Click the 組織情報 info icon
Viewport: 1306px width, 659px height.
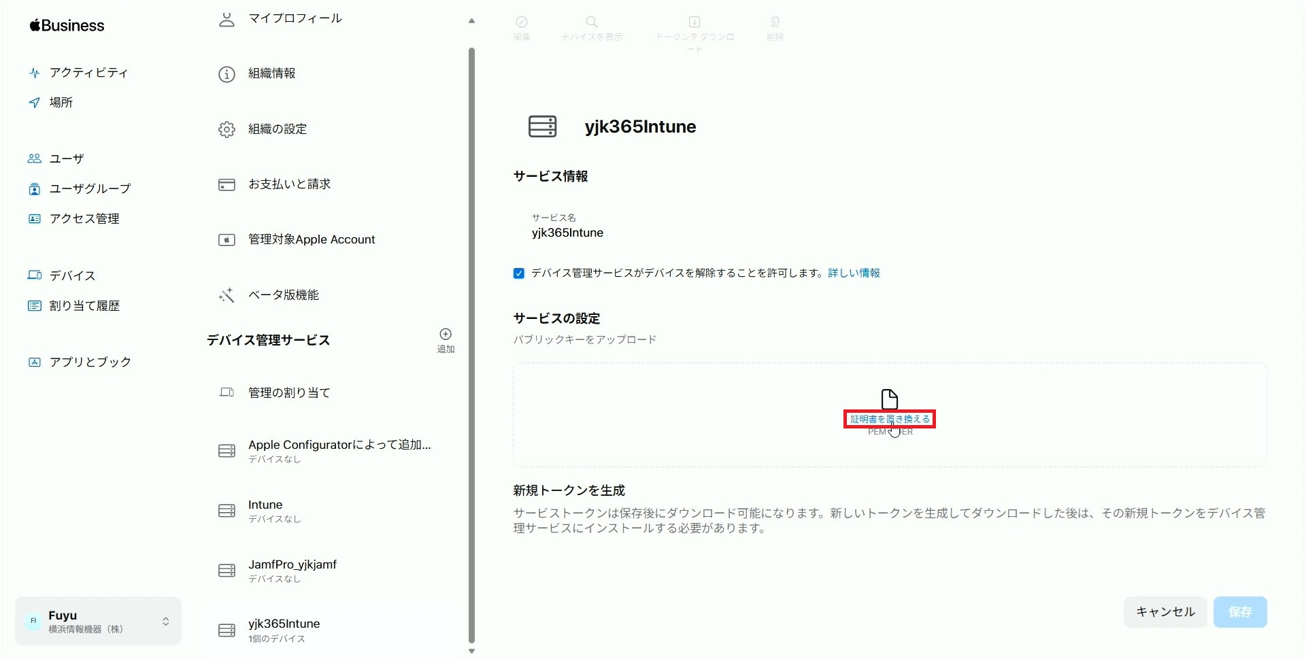click(227, 74)
